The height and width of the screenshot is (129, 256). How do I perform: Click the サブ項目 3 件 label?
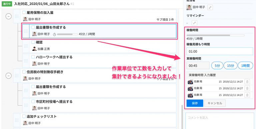pyautogui.click(x=165, y=19)
